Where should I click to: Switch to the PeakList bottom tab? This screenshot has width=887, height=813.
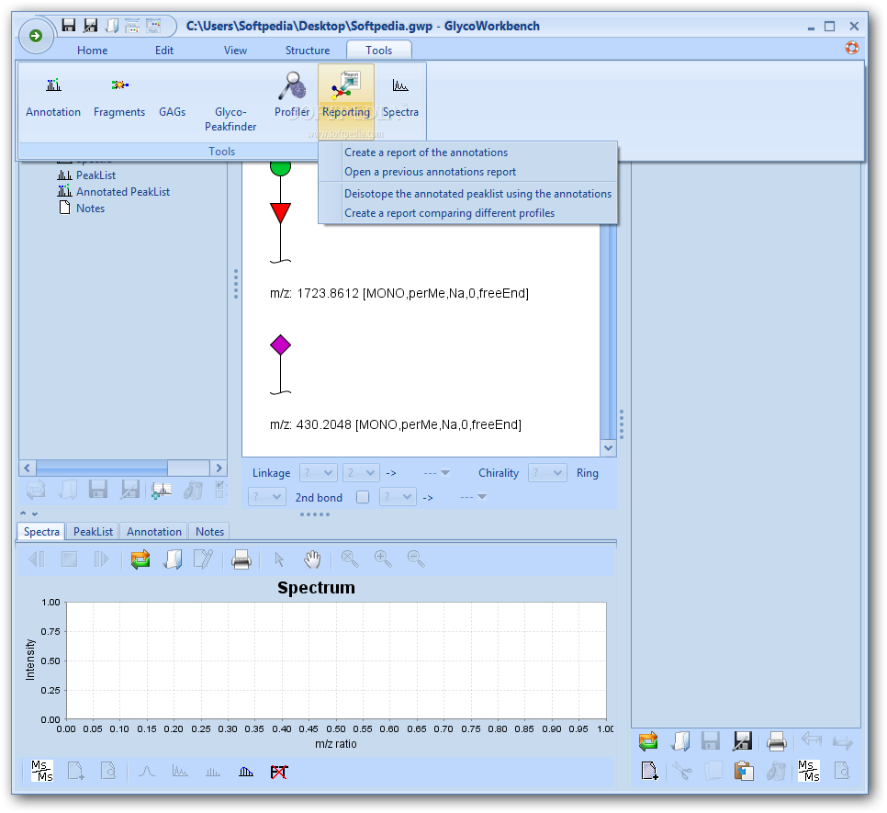point(93,531)
